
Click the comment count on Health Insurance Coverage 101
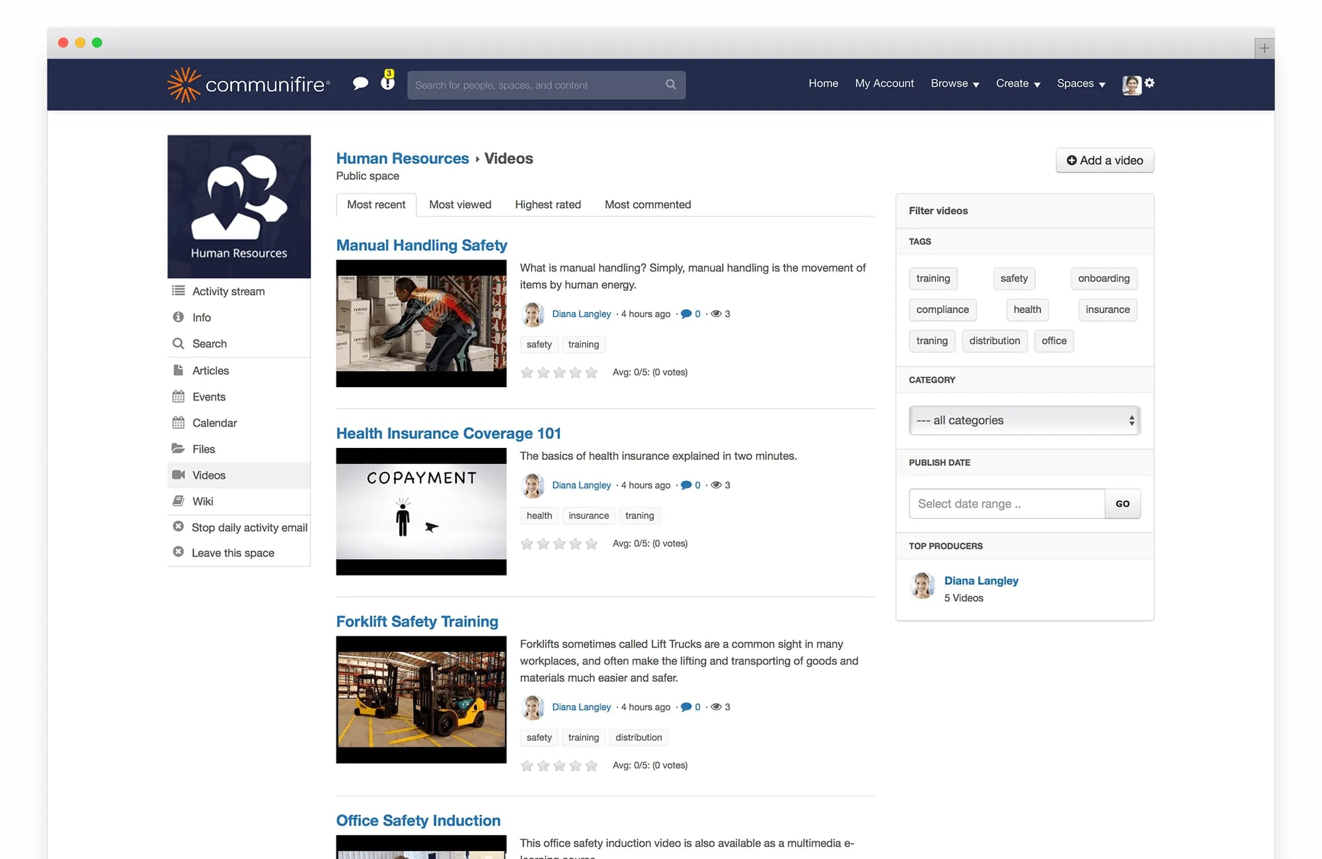tap(697, 485)
